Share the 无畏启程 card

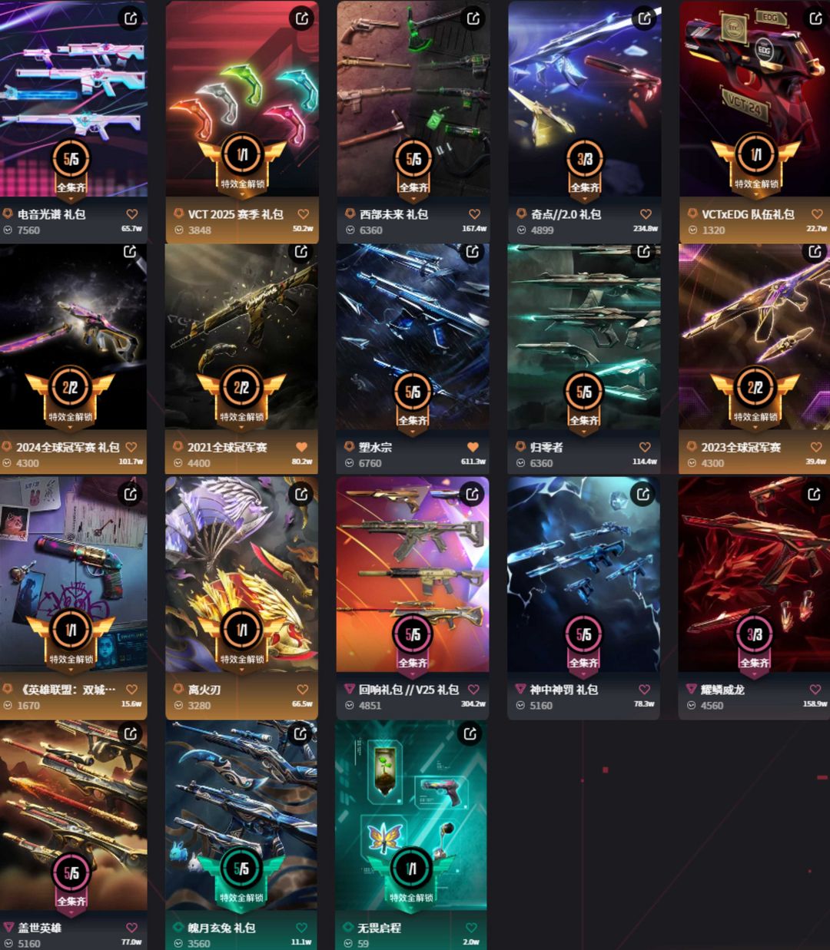point(470,733)
